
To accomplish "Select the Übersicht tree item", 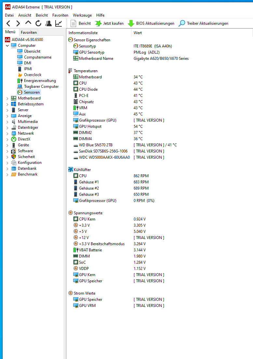I will (32, 51).
